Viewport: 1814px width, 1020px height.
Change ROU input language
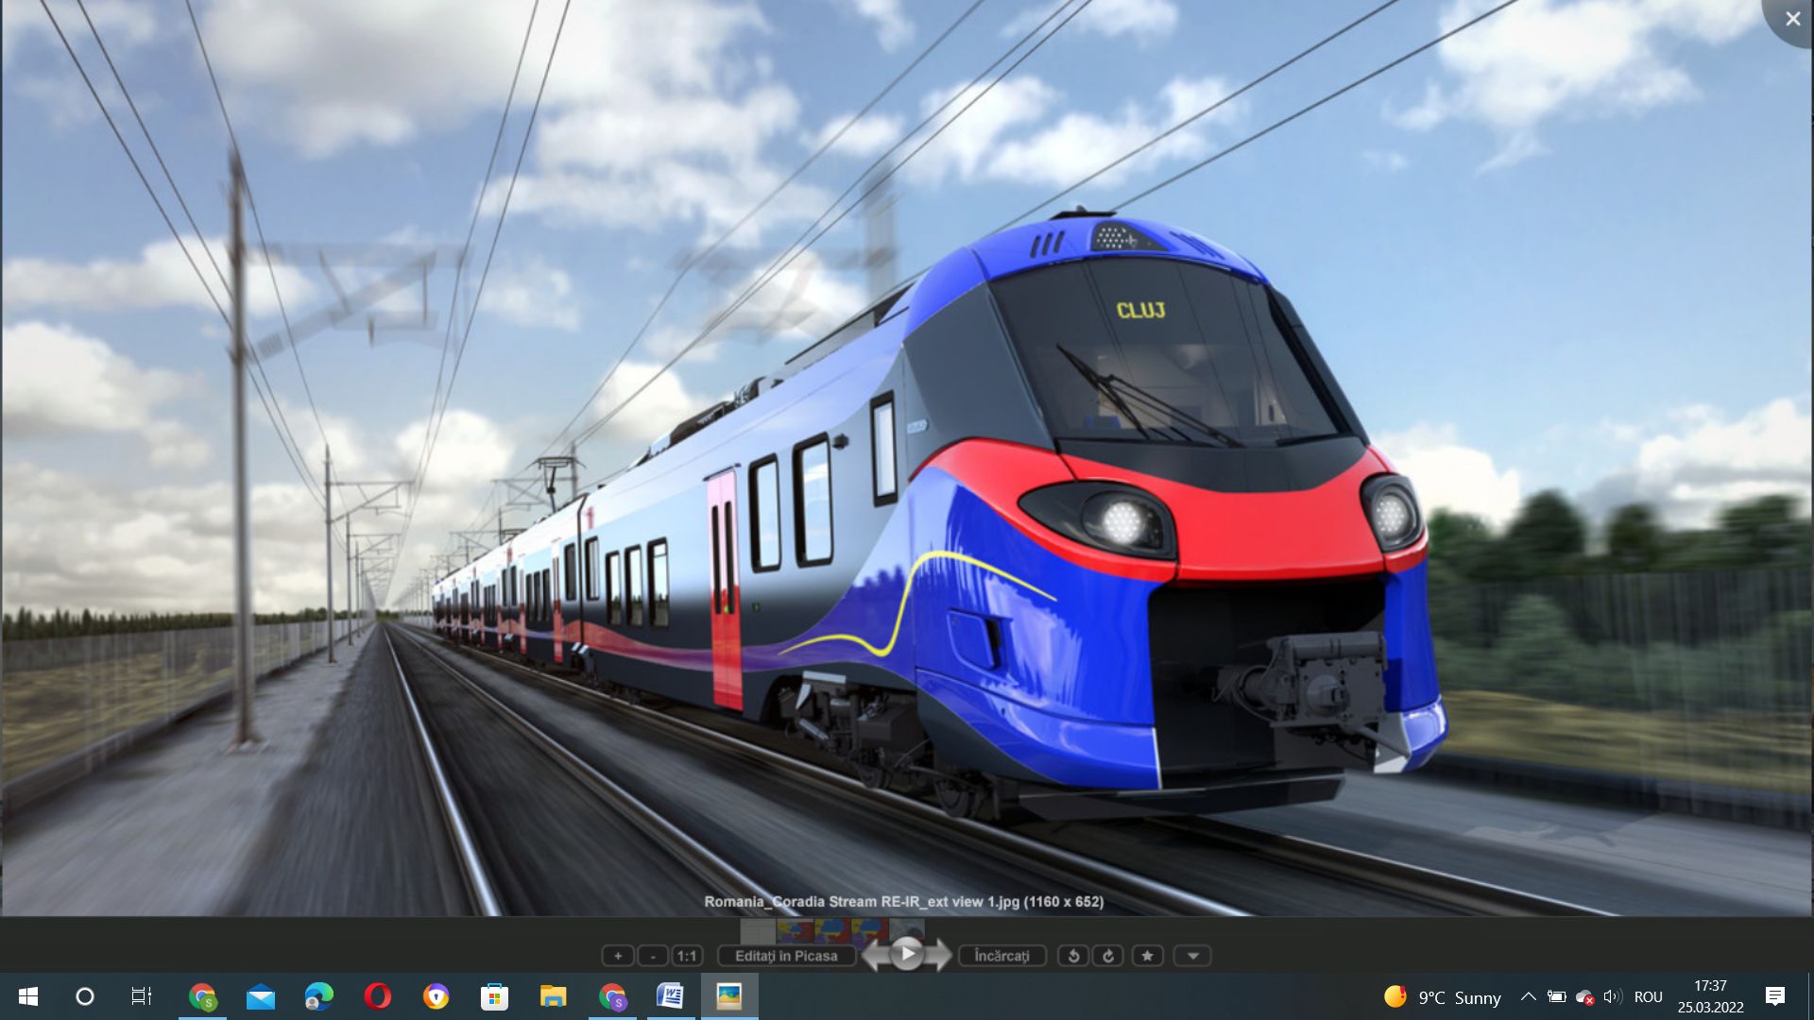[x=1649, y=997]
